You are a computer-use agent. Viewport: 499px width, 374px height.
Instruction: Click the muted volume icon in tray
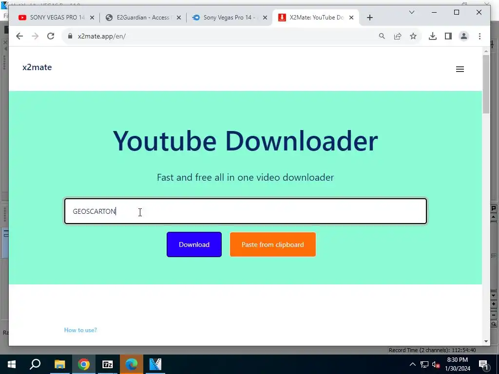coord(436,364)
